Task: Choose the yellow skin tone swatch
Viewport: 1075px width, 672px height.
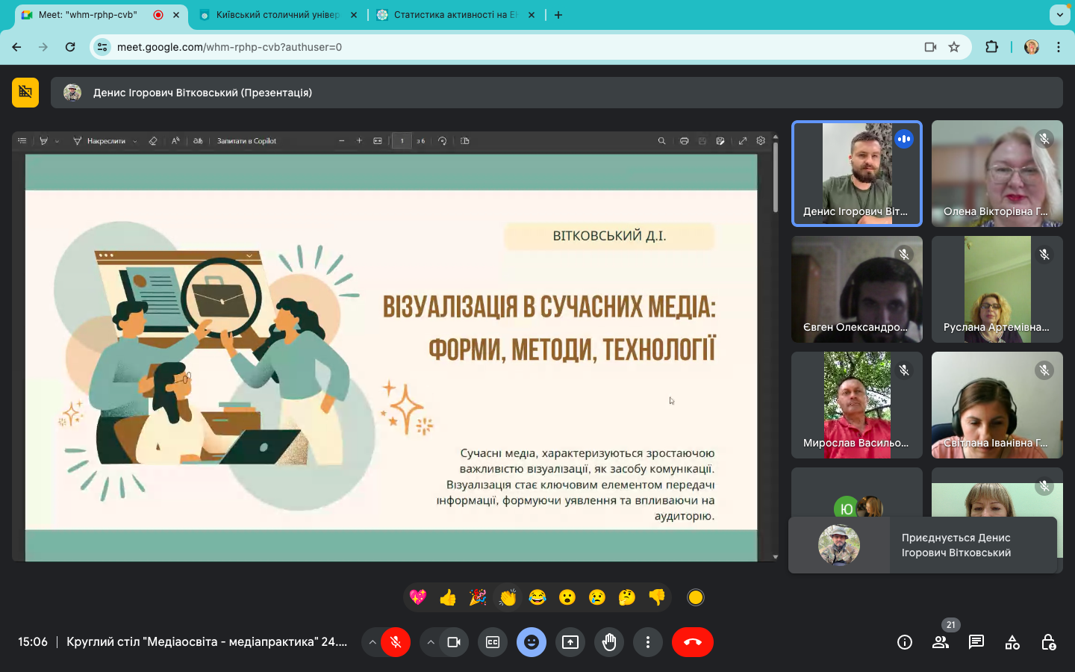Action: coord(695,597)
